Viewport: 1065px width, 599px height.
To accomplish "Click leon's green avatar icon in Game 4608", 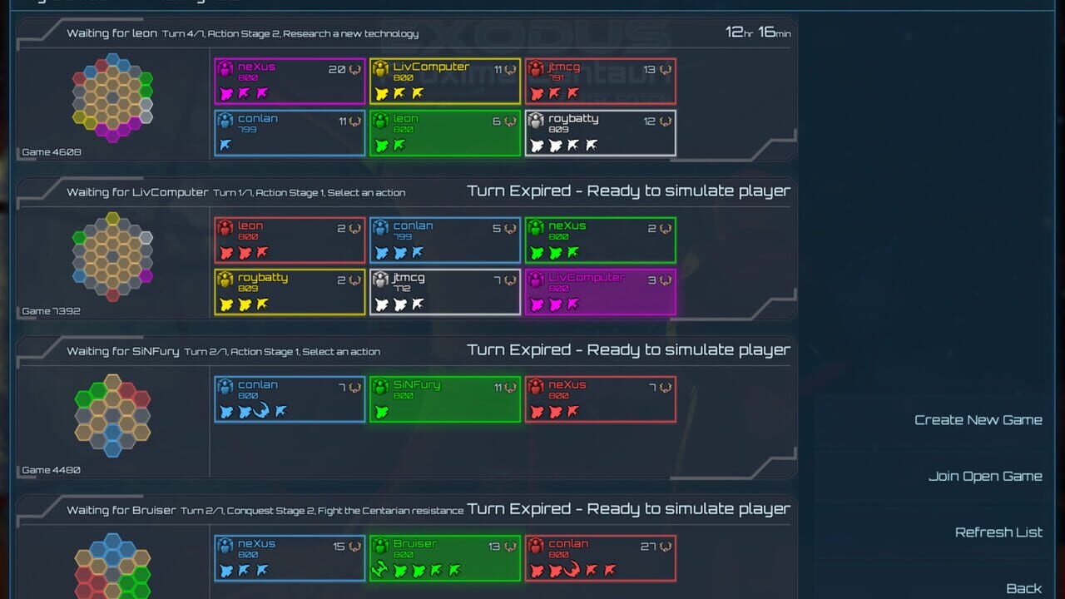I will click(381, 121).
